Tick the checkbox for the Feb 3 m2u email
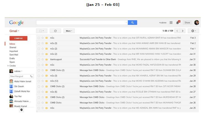This screenshot has width=206, height=119. [39, 38]
